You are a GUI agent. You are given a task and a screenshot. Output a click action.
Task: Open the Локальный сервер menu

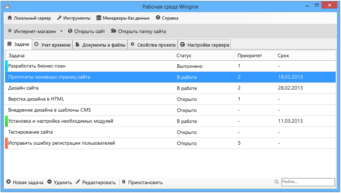(29, 18)
